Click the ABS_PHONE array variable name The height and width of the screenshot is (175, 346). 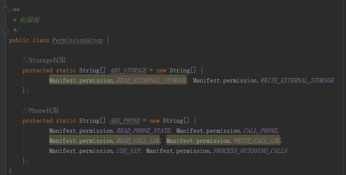(x=125, y=121)
